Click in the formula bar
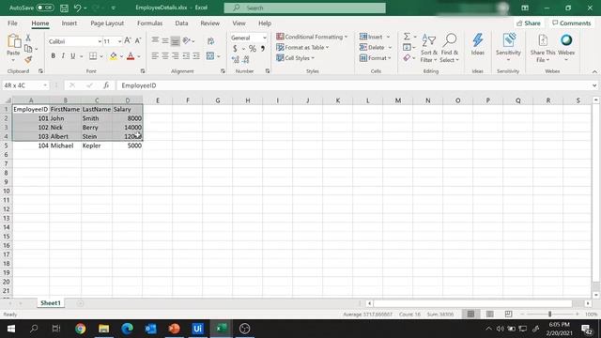 pos(355,85)
